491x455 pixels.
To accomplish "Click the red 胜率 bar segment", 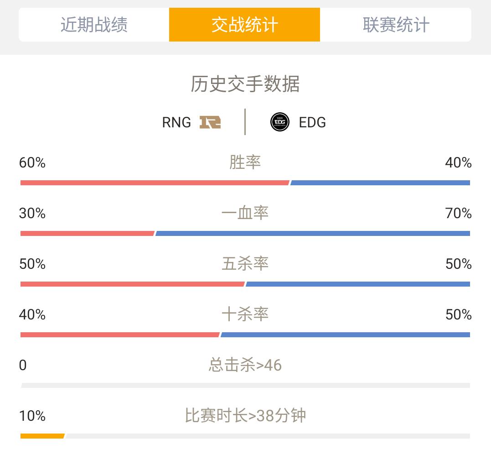I will (155, 183).
